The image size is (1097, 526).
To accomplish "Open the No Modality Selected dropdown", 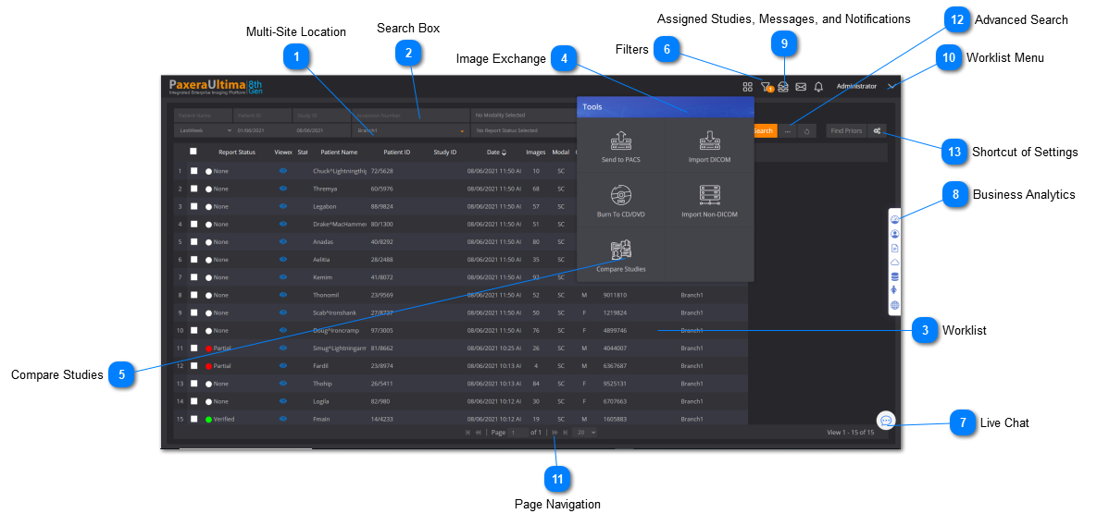I will coord(523,116).
